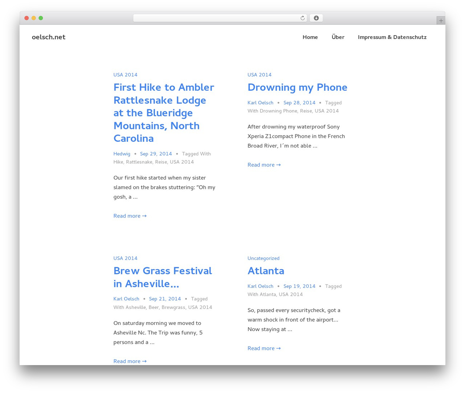Screen dimensions: 465x393
Task: Read more of the Atlanta post
Action: [x=264, y=348]
